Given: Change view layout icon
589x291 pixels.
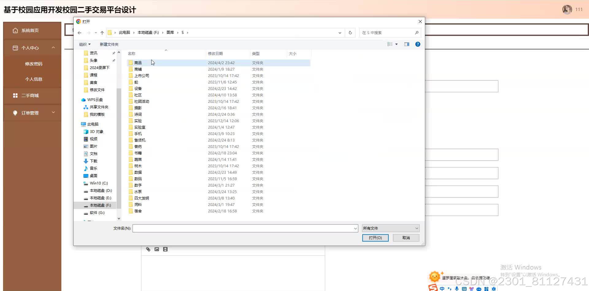Looking at the screenshot, I should [x=390, y=44].
